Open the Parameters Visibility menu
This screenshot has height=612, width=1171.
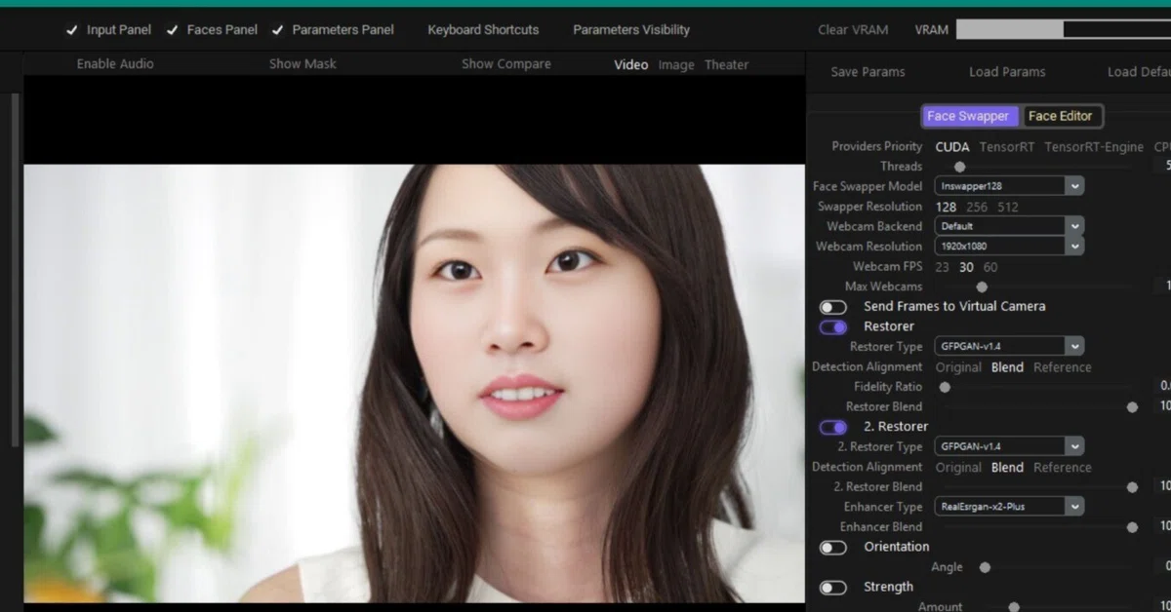pos(631,30)
